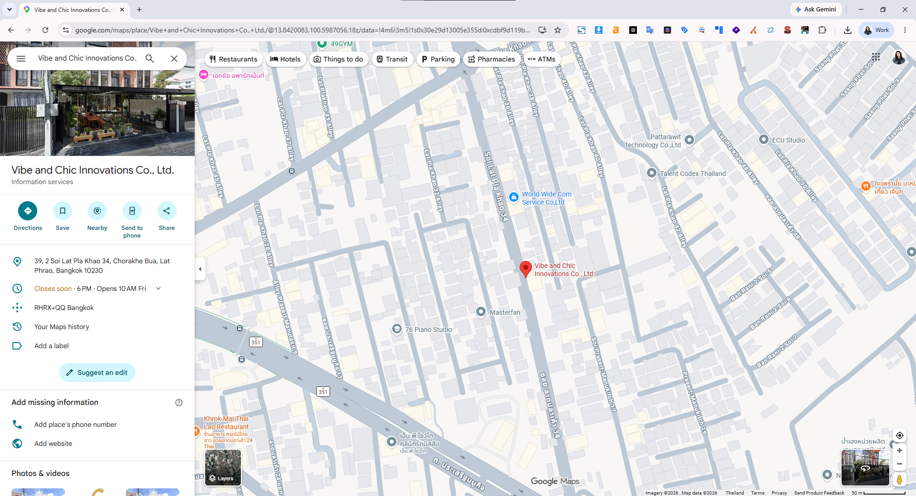
Task: Add a label to this place
Action: (97, 346)
